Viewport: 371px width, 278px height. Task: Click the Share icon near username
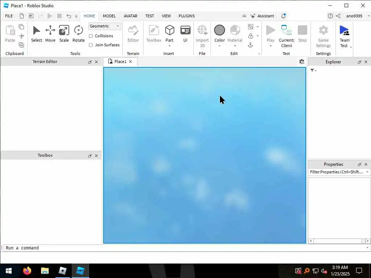pos(338,16)
